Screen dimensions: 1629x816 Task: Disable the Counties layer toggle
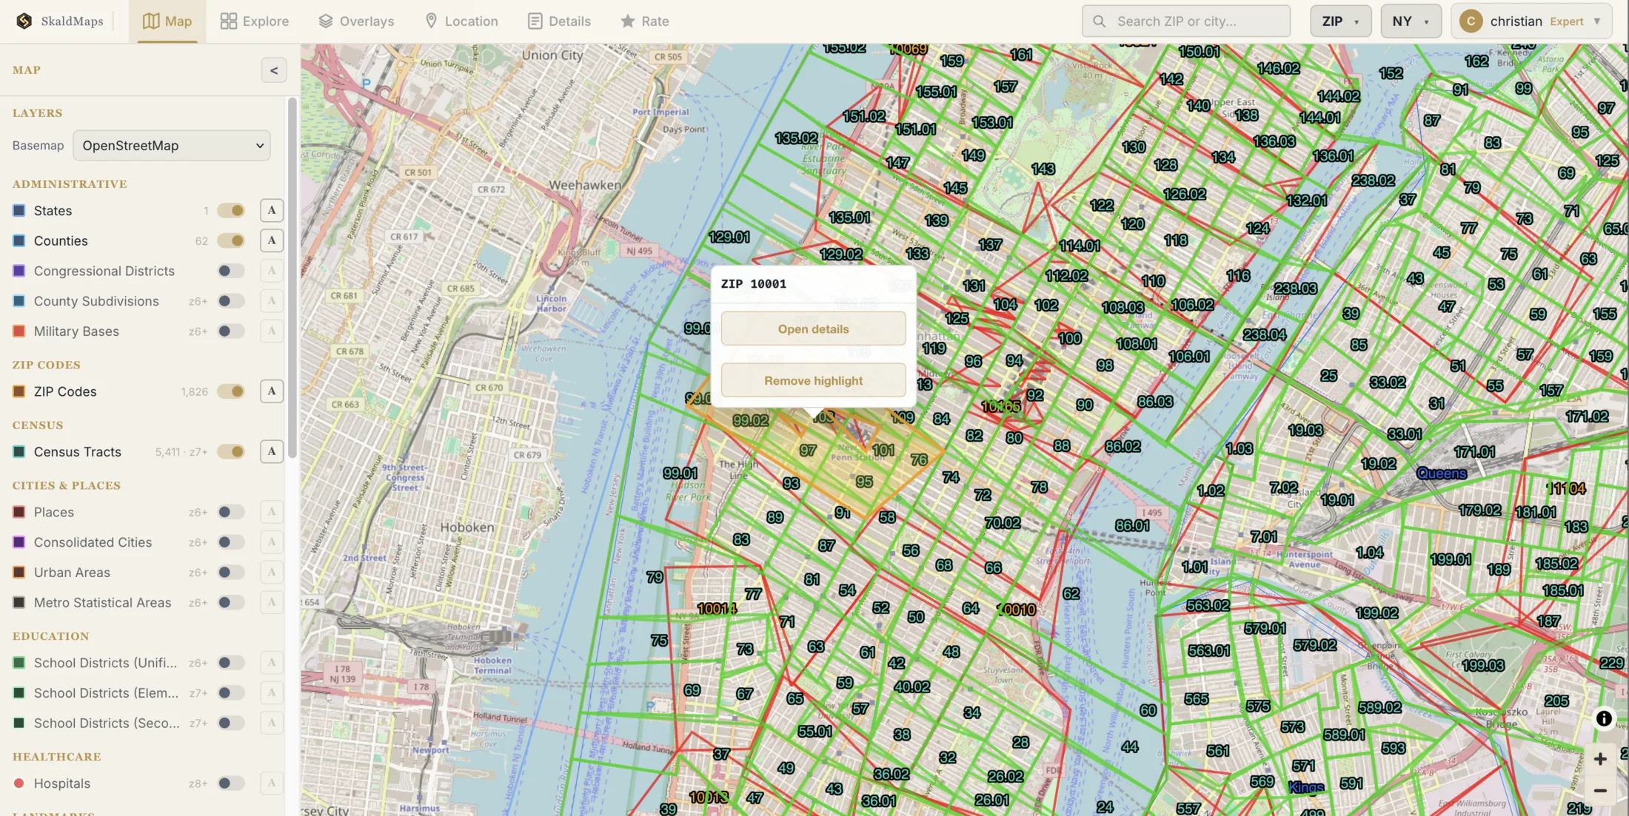click(x=231, y=240)
